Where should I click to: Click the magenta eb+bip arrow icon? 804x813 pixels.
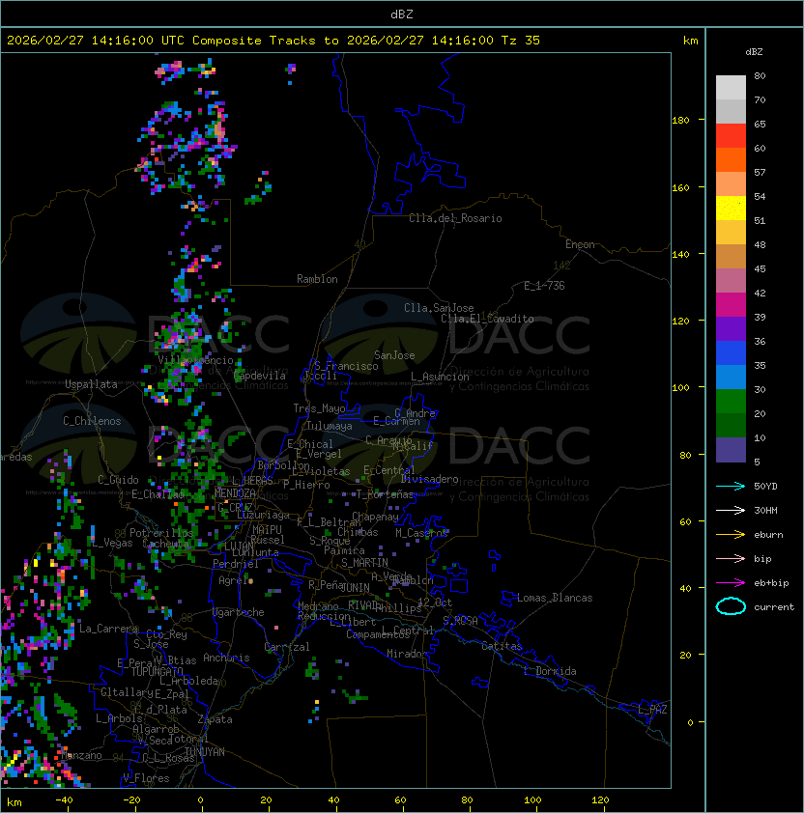tap(731, 583)
